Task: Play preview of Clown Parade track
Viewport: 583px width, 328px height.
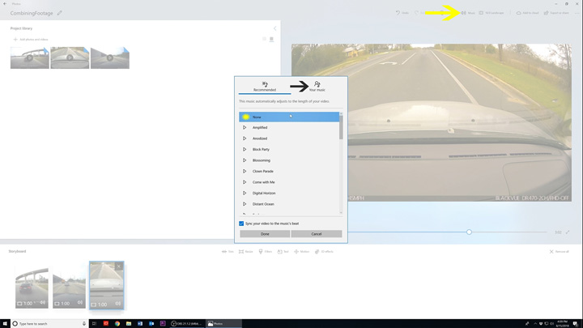Action: point(245,171)
